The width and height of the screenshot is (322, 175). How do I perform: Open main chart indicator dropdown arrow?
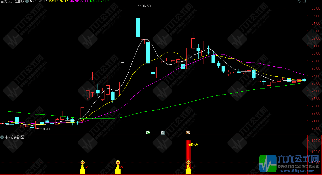coord(27,2)
